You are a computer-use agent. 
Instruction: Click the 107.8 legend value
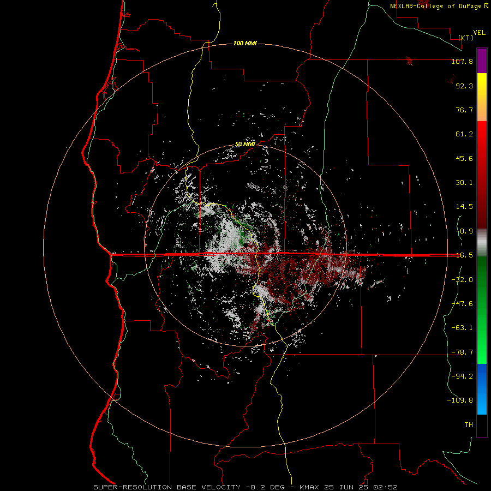pos(462,61)
